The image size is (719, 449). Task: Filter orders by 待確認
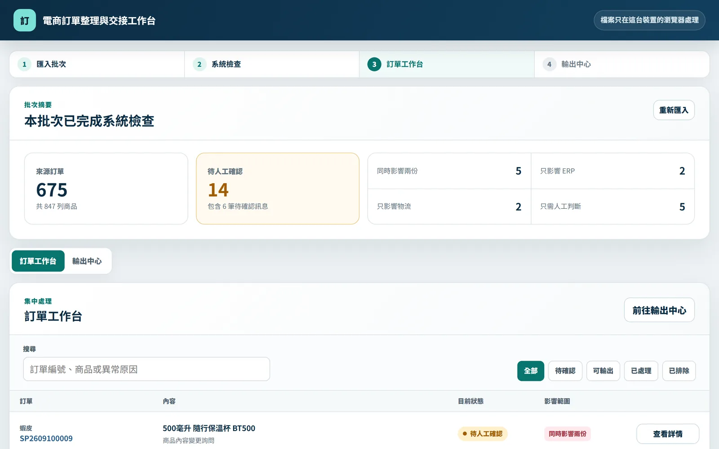[565, 371]
